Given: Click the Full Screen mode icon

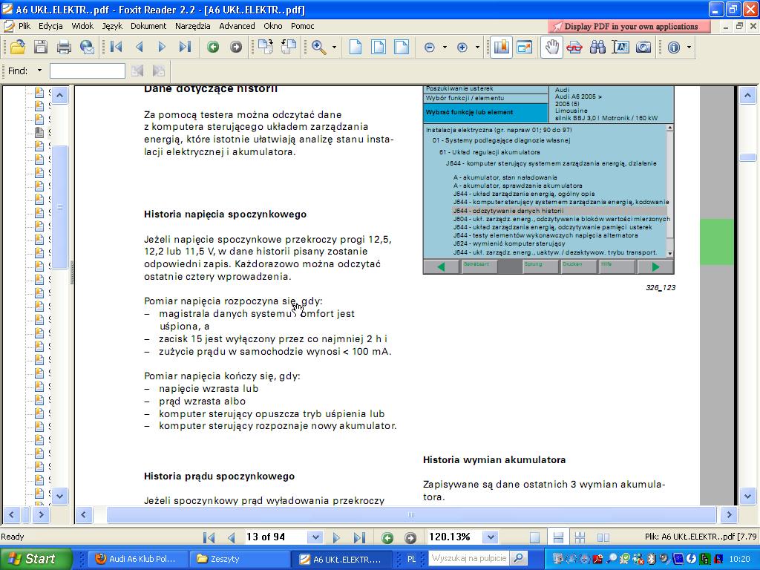Looking at the screenshot, I should pyautogui.click(x=525, y=47).
